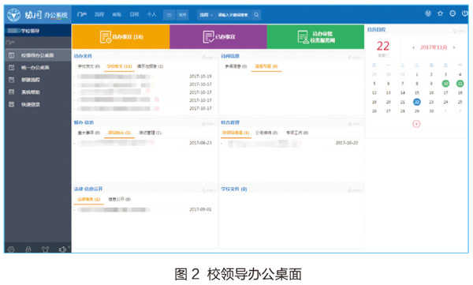Switch to the 信息公开 (0) tab
The image size is (473, 285).
coord(120,199)
